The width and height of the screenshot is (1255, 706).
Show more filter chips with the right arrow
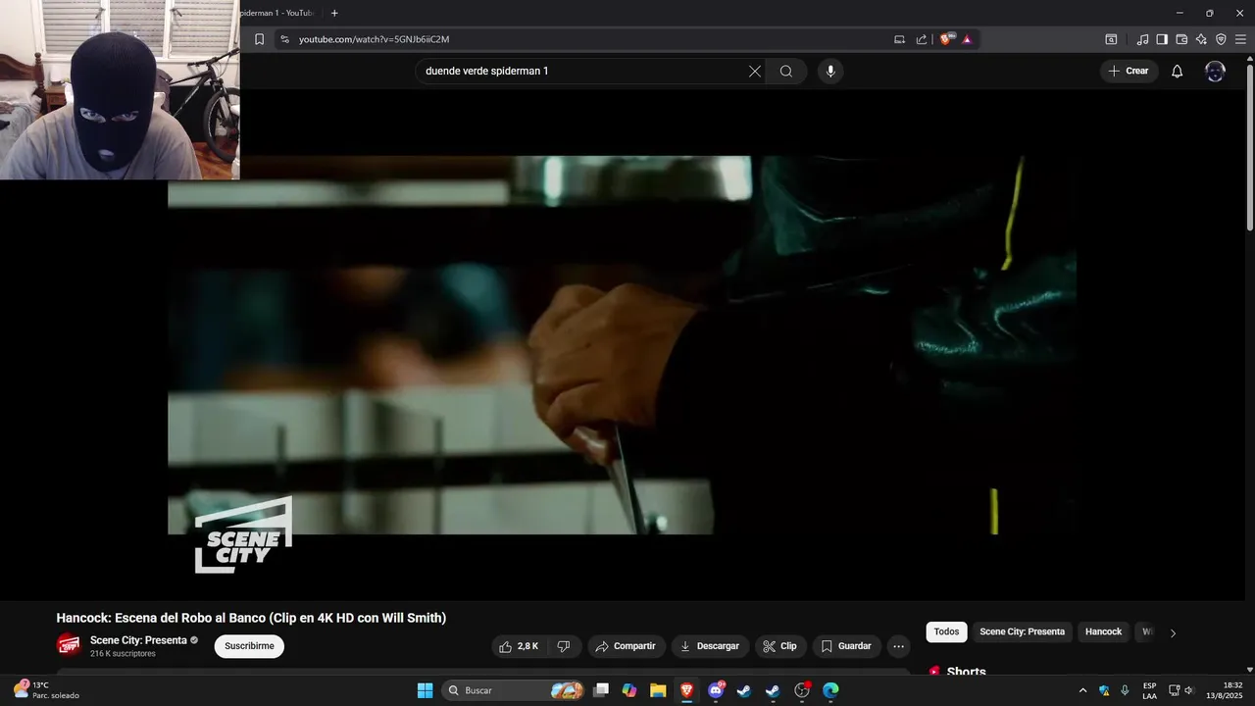(1173, 632)
